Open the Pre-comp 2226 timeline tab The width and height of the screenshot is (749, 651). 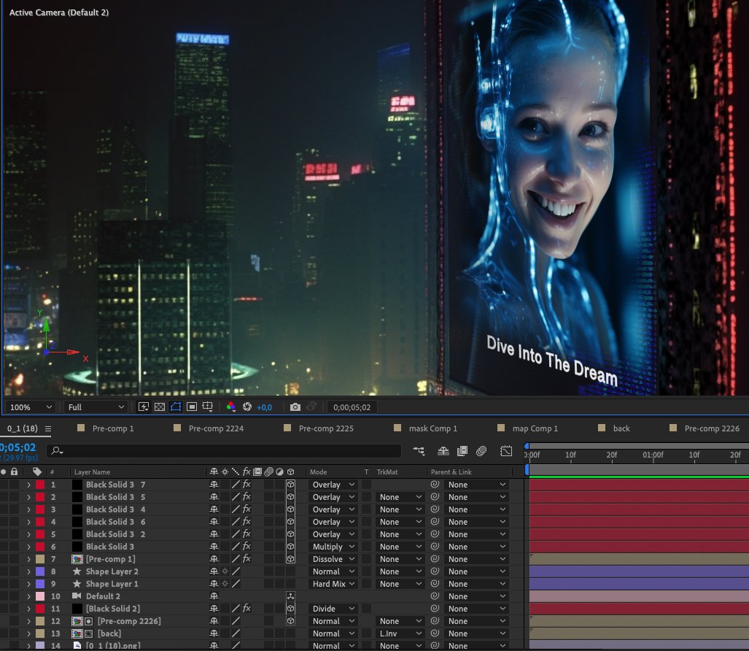712,428
